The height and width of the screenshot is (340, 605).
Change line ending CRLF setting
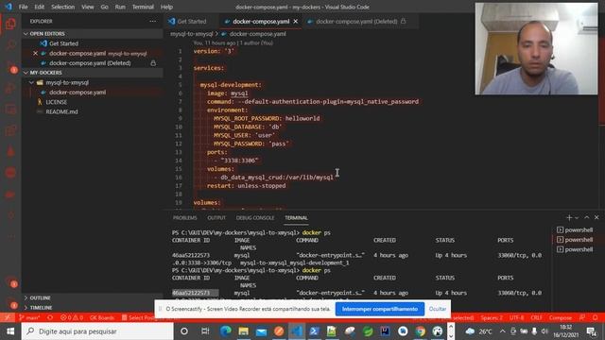(536, 317)
